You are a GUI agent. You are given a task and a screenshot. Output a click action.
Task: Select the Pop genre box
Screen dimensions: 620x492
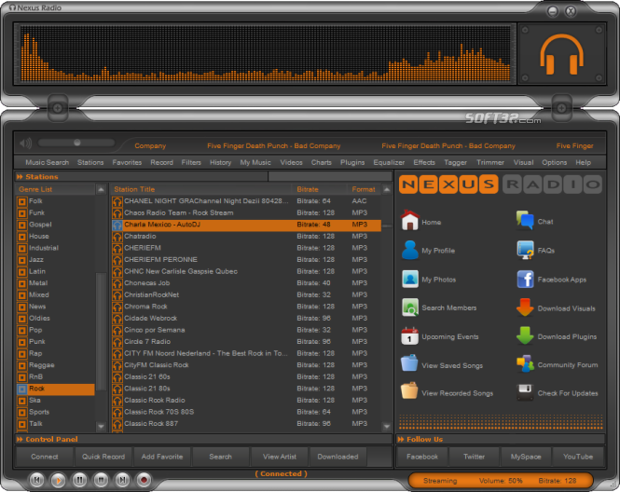click(x=22, y=331)
